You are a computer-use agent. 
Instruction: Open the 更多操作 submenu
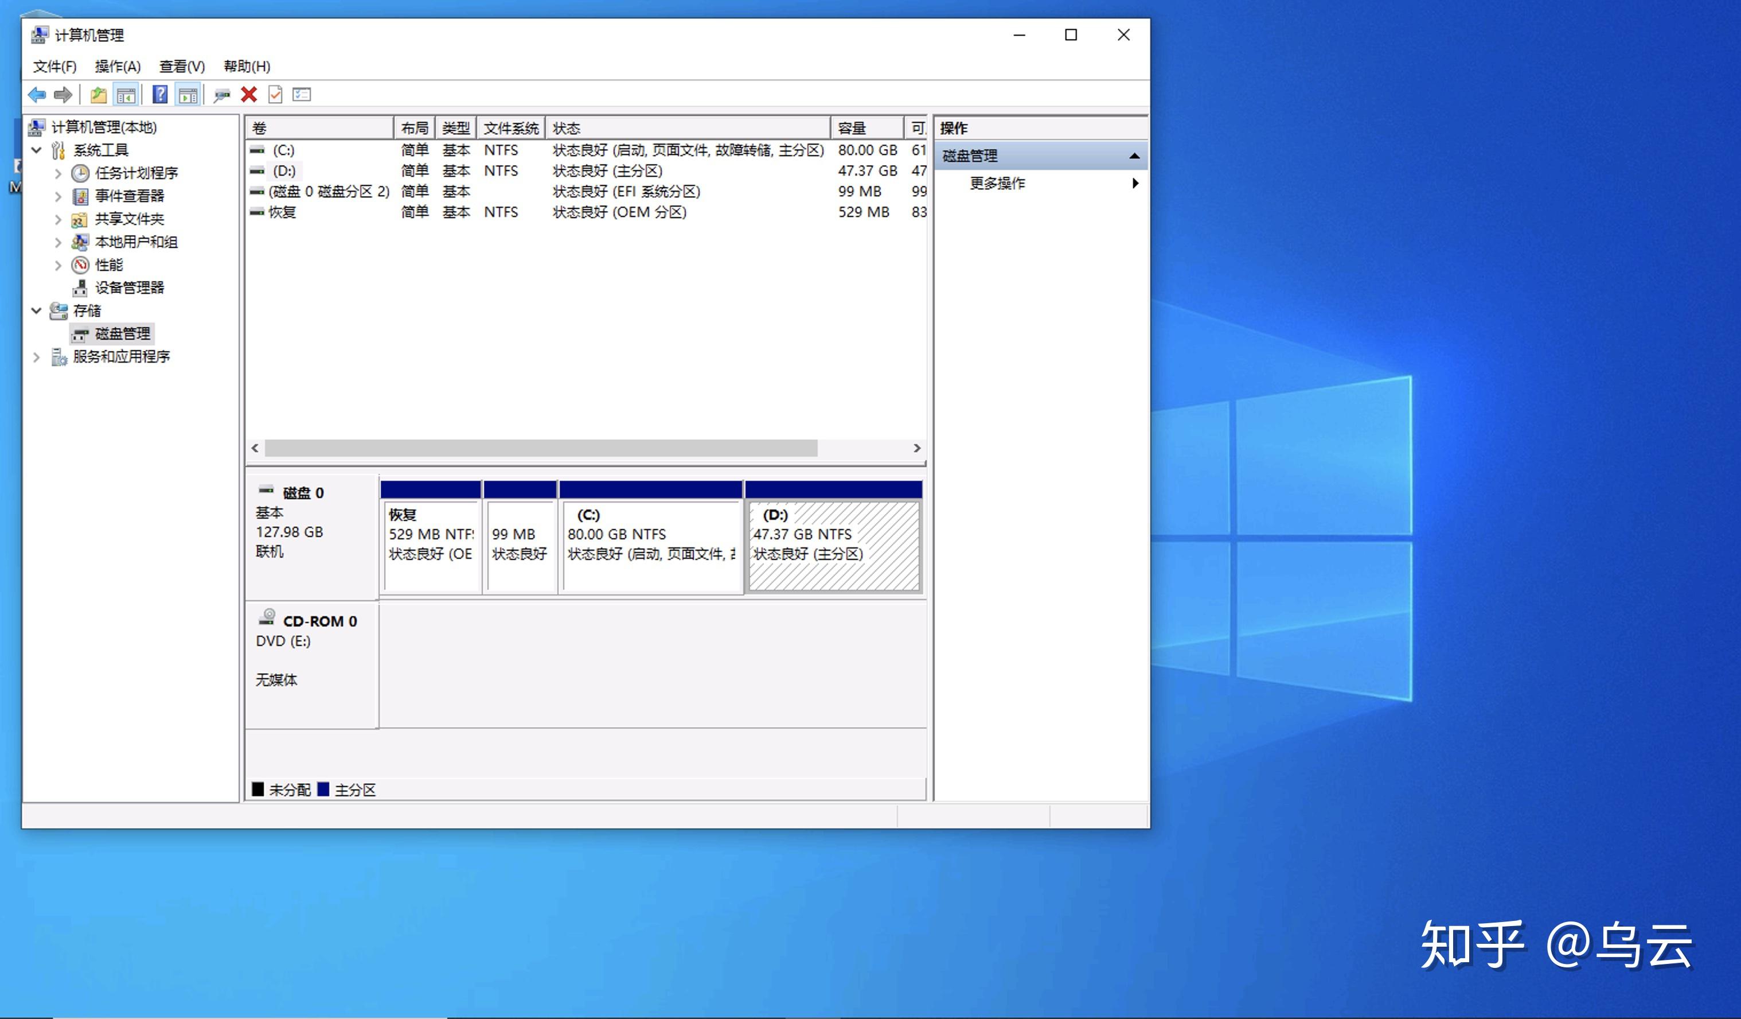(1042, 183)
